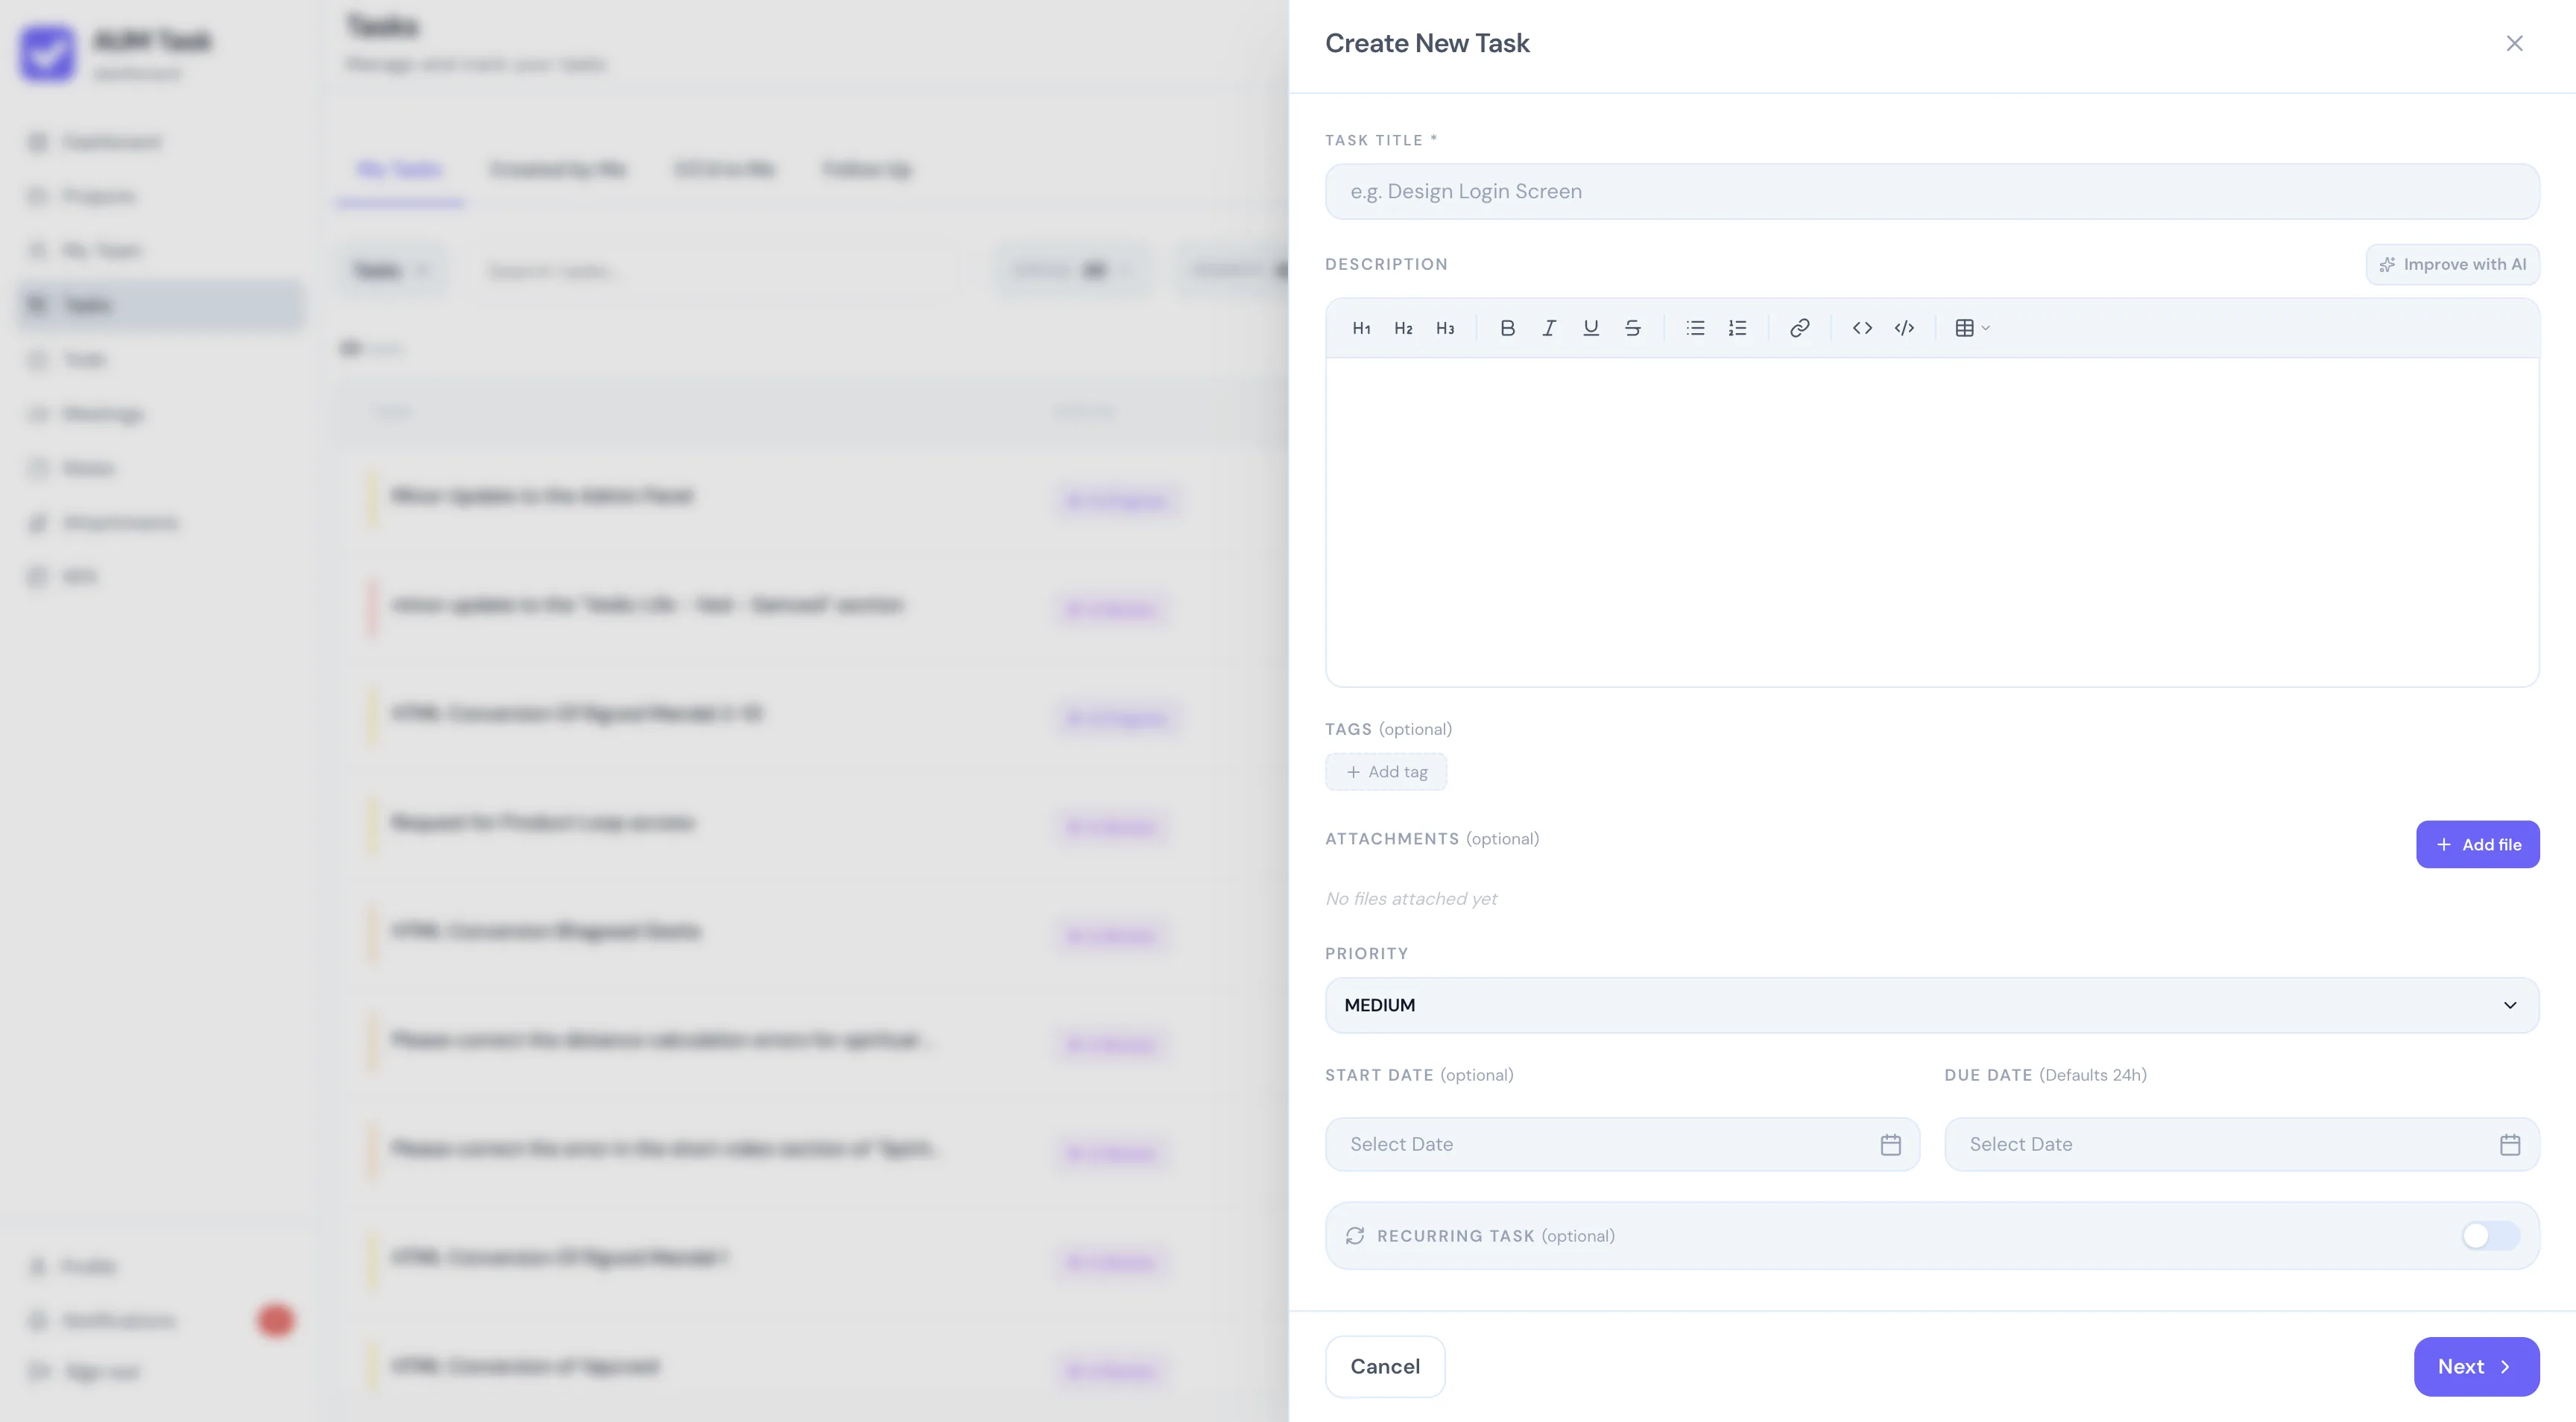Click the Start Date Select Date field

click(1622, 1145)
